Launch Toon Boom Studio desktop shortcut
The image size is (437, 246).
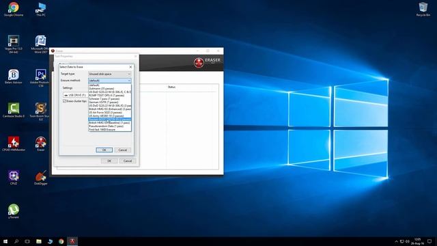coord(41,111)
